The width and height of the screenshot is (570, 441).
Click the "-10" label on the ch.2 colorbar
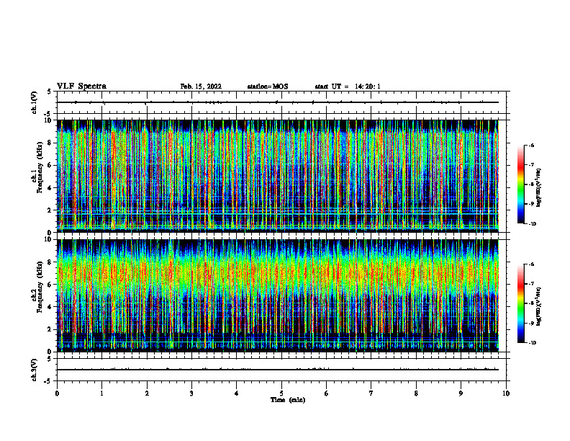(x=533, y=343)
